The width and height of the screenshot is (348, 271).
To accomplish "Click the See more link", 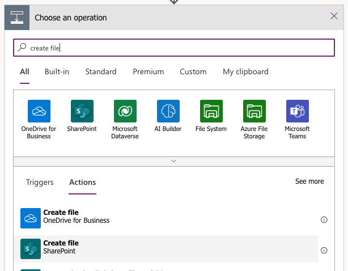I will [x=309, y=181].
